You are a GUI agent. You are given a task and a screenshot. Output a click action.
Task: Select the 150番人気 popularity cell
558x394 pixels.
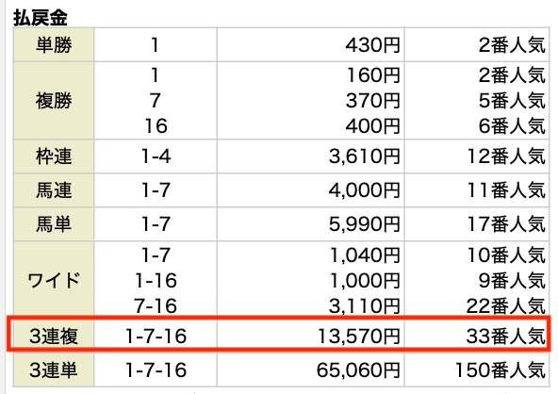tap(501, 370)
